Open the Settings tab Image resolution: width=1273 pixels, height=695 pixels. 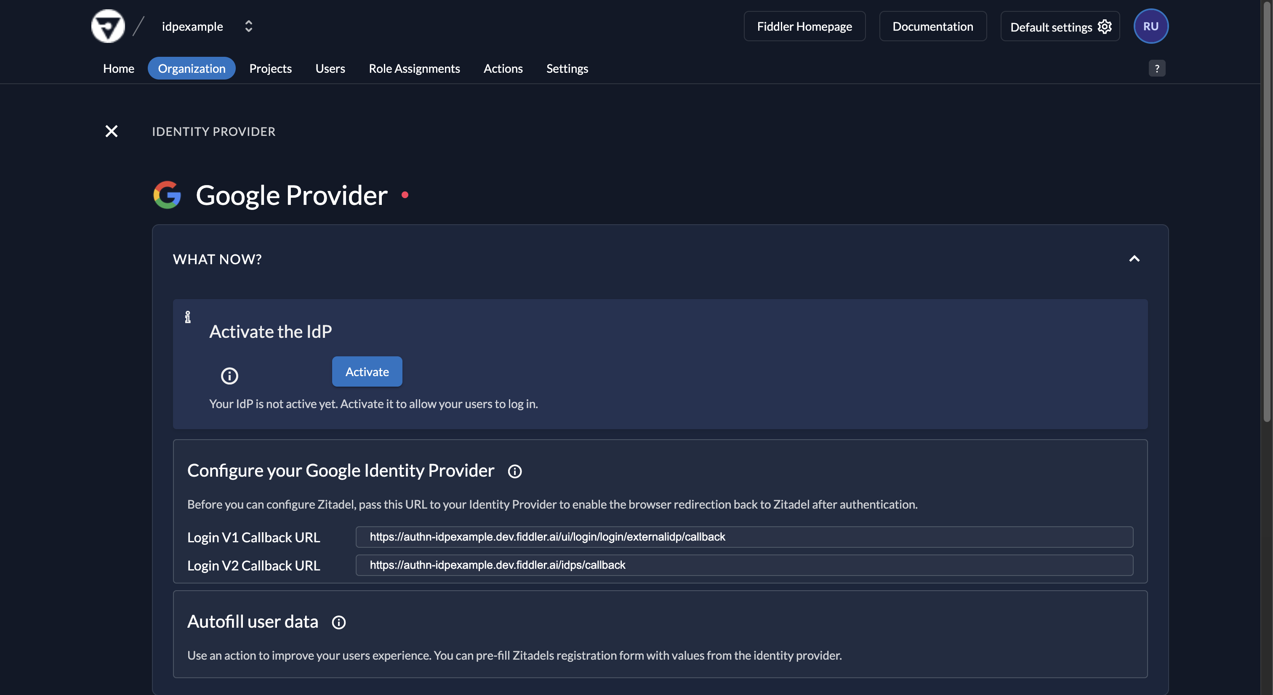tap(567, 68)
